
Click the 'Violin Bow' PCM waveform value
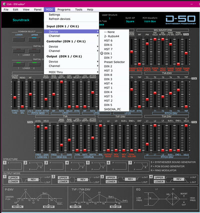150,21
